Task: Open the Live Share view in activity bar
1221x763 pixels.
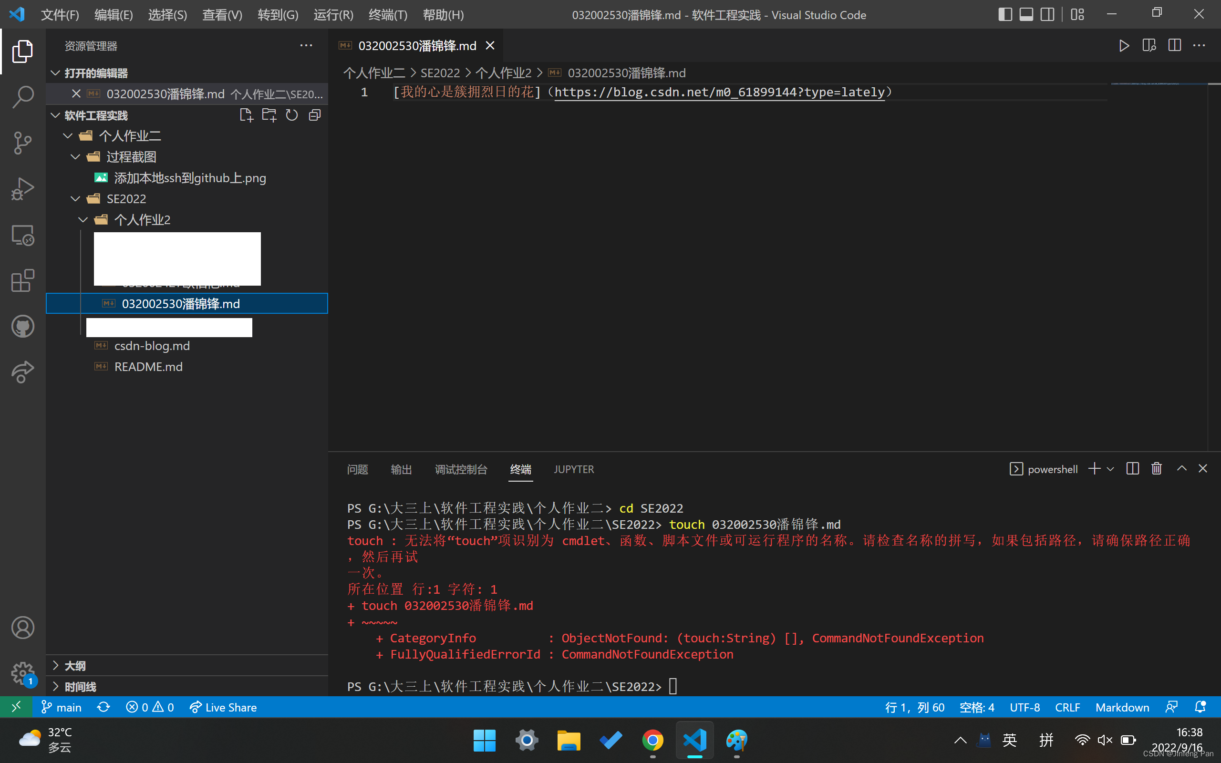Action: click(x=23, y=372)
